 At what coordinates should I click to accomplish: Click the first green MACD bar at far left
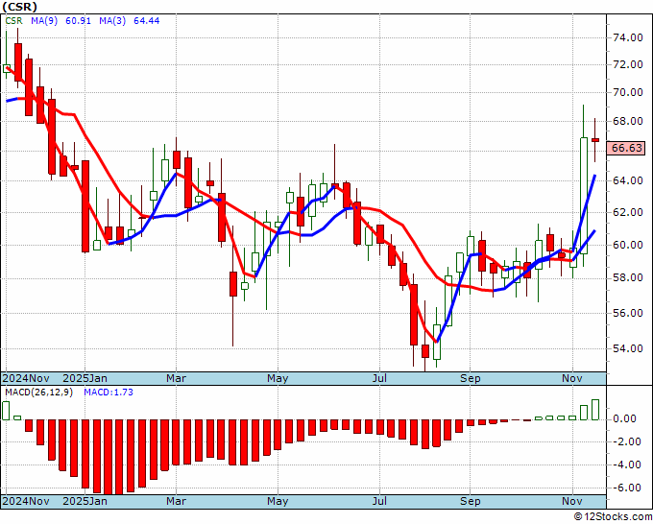[6, 411]
